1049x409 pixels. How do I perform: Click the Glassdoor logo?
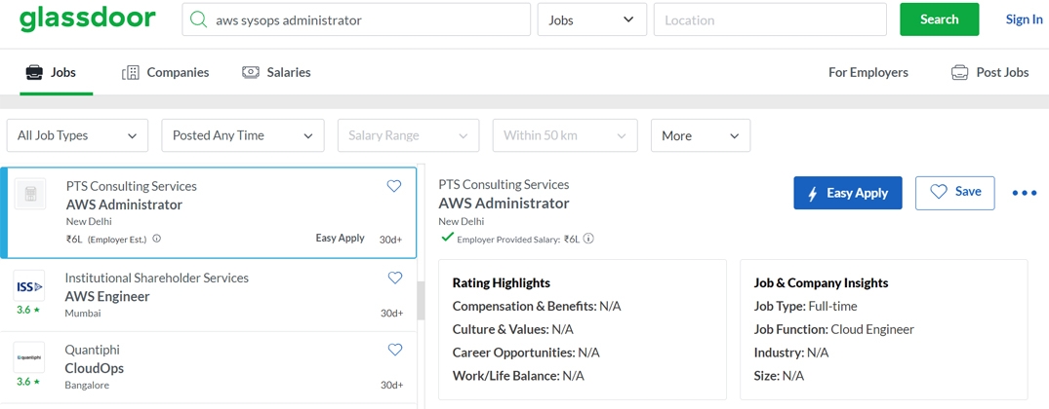[87, 19]
